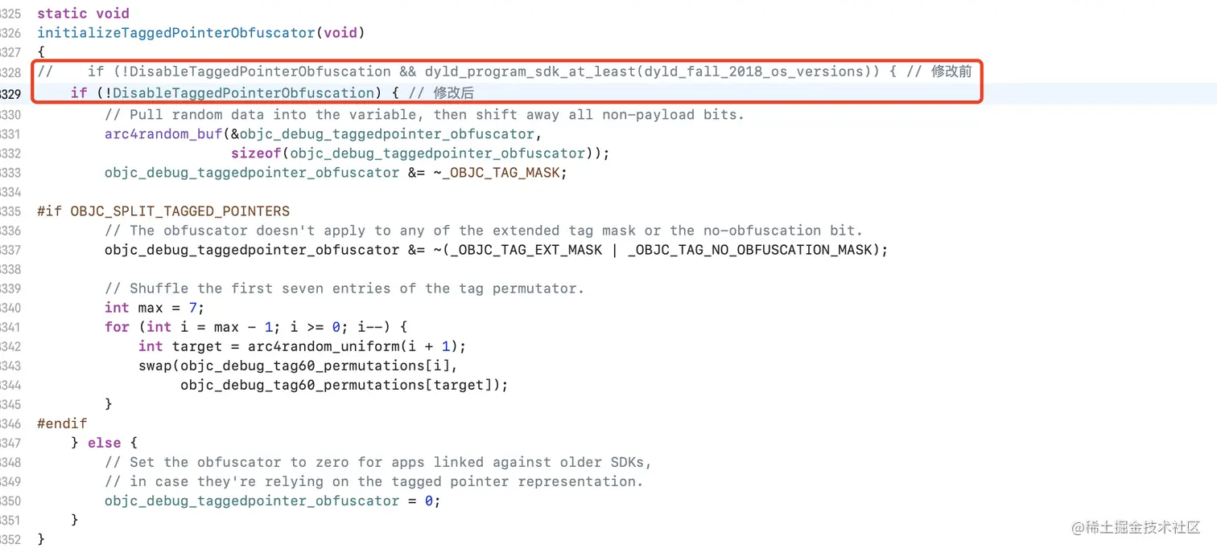Click line number 350 in the gutter
The image size is (1217, 552).
click(x=10, y=501)
